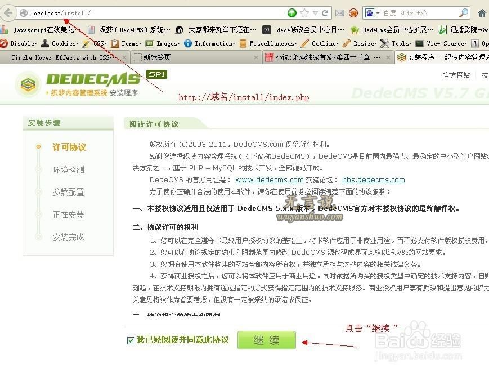Switch to the 安装程序 DedeCMS tab

tap(445, 57)
